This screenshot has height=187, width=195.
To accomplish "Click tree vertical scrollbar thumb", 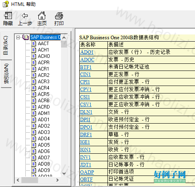I will click(64, 44).
